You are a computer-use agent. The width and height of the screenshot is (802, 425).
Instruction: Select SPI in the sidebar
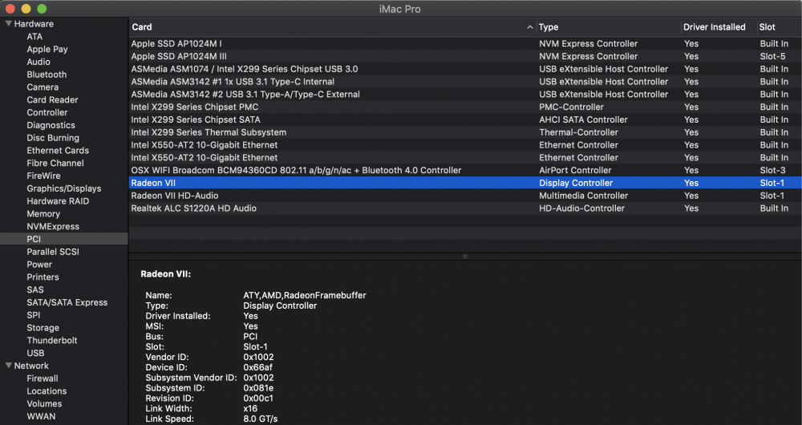(33, 315)
